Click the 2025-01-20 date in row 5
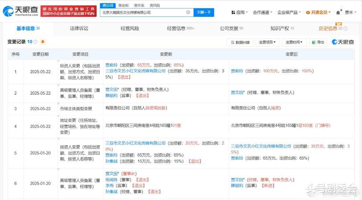Screen dimensions: 362x200 [x=40, y=153]
